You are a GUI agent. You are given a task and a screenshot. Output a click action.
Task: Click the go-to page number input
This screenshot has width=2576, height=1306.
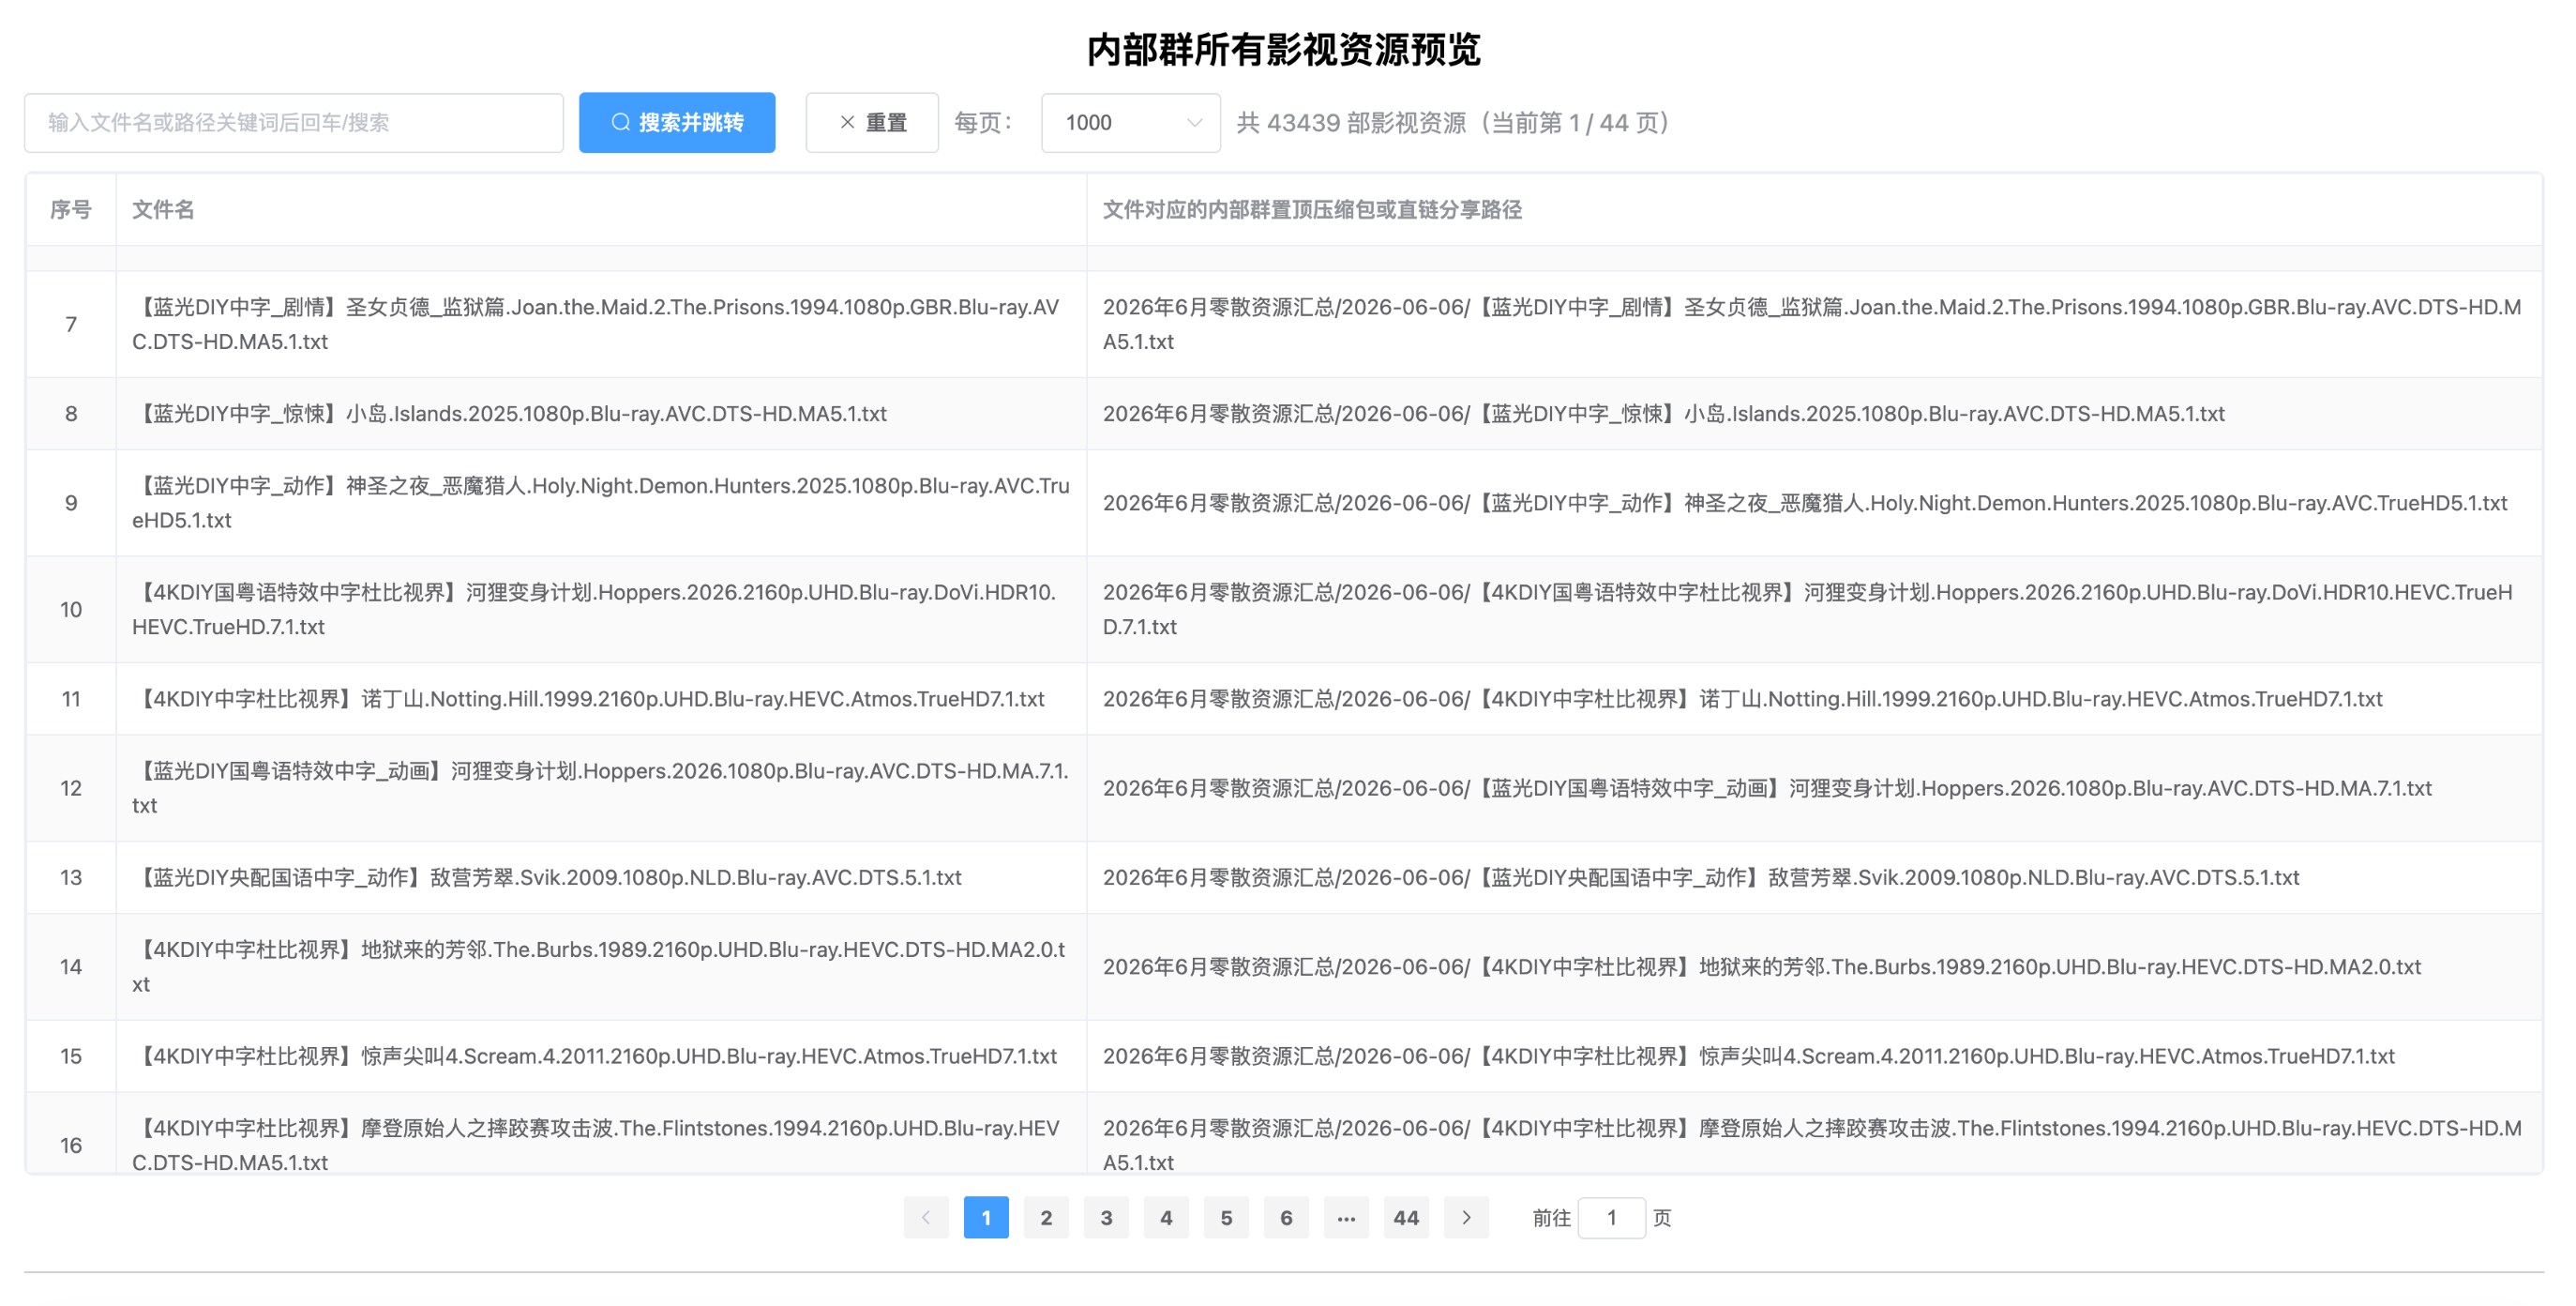pyautogui.click(x=1611, y=1217)
